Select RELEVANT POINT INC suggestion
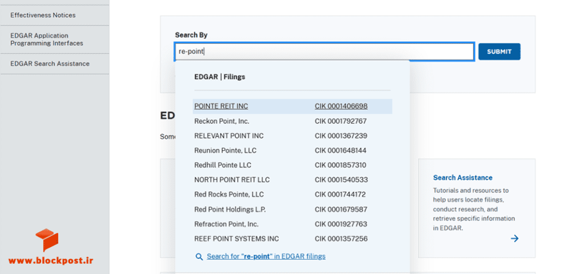585x274 pixels. (x=229, y=136)
